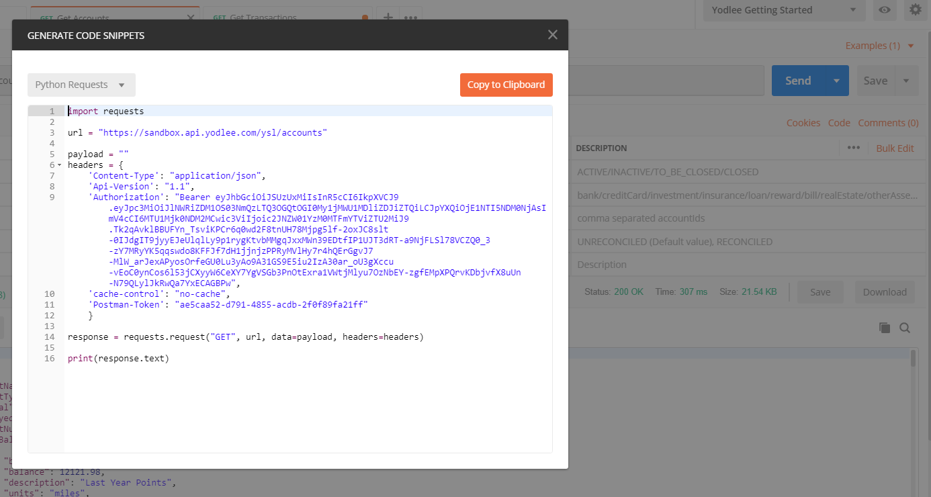Click the sandbox.api.yodlee.com URL string in code
Viewport: 931px width, 497px height.
(212, 133)
